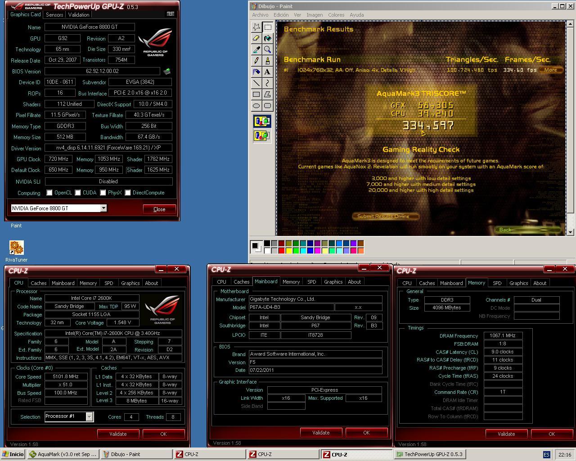Open Graphics tab in CPU-Z Memory window

point(519,283)
